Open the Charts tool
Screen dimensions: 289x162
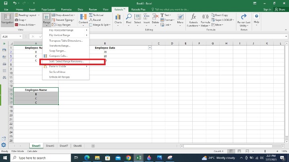(118, 20)
